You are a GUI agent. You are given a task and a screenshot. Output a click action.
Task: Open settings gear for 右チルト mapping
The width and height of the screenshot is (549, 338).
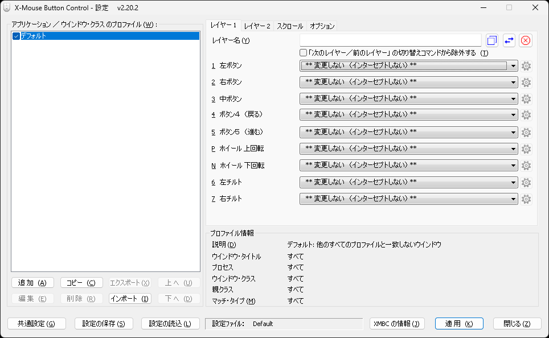[526, 199]
